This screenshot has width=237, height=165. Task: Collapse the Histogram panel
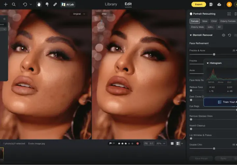208,63
